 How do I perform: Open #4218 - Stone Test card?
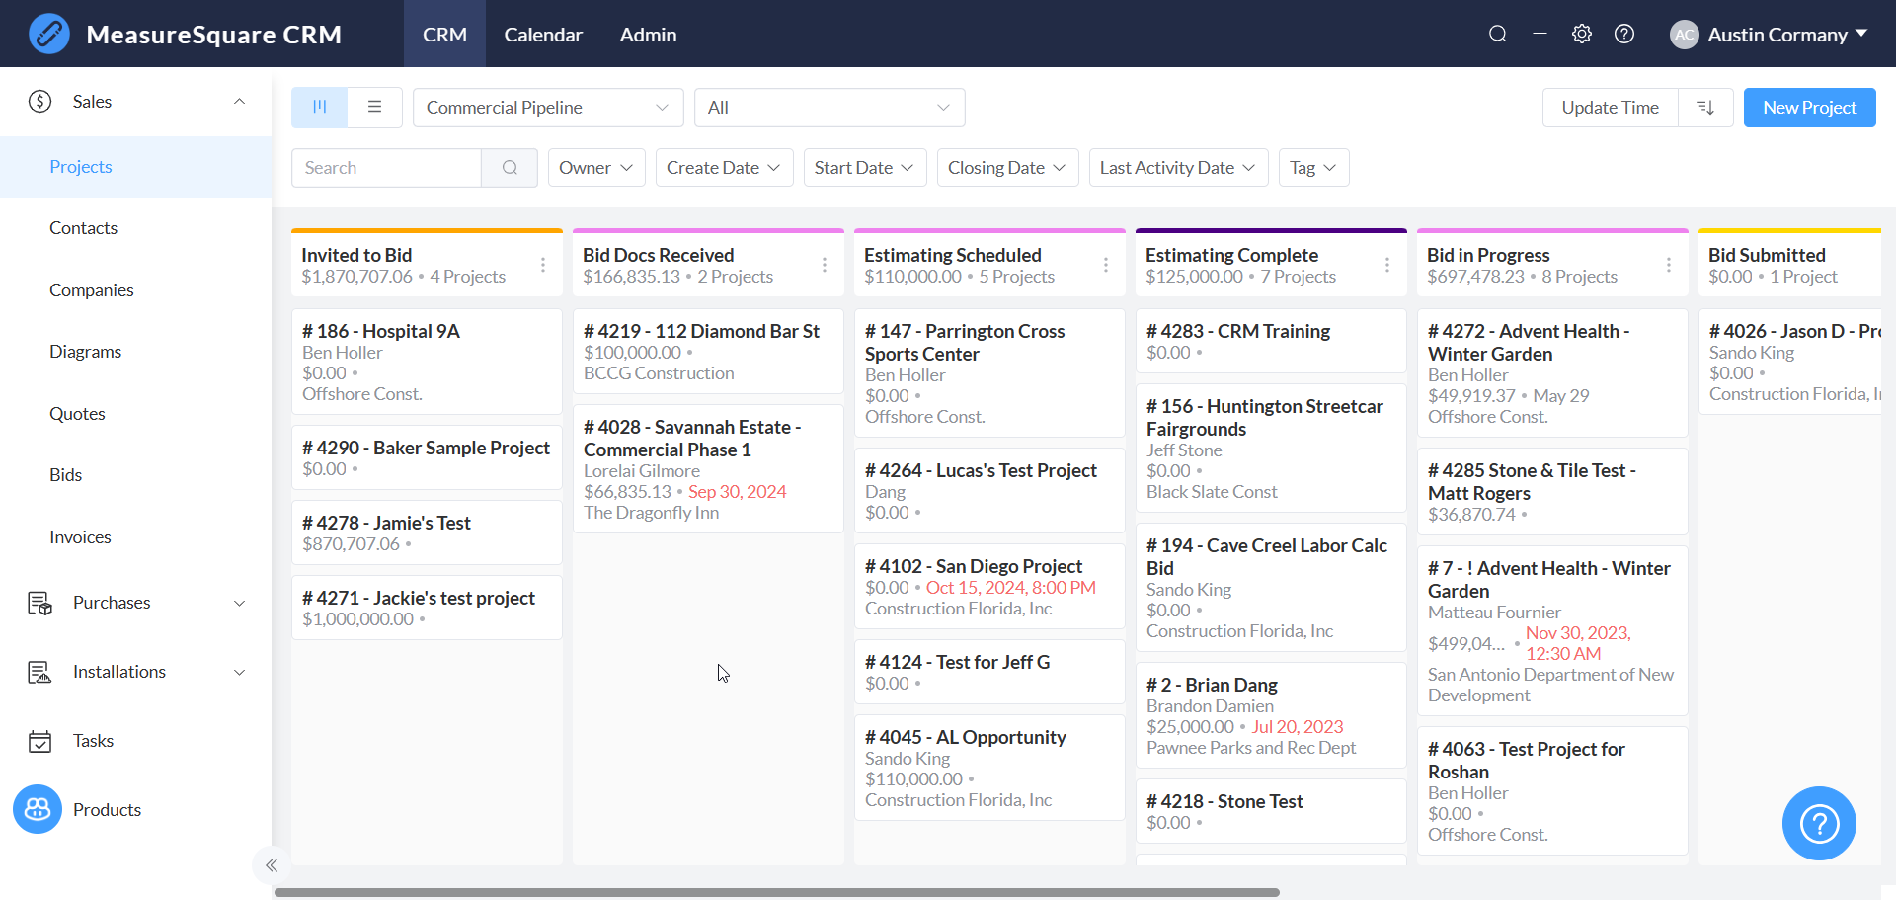click(x=1271, y=811)
